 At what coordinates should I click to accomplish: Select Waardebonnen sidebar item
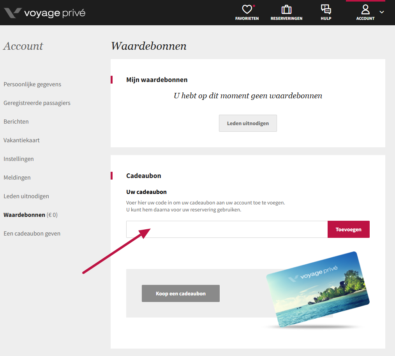pos(24,215)
